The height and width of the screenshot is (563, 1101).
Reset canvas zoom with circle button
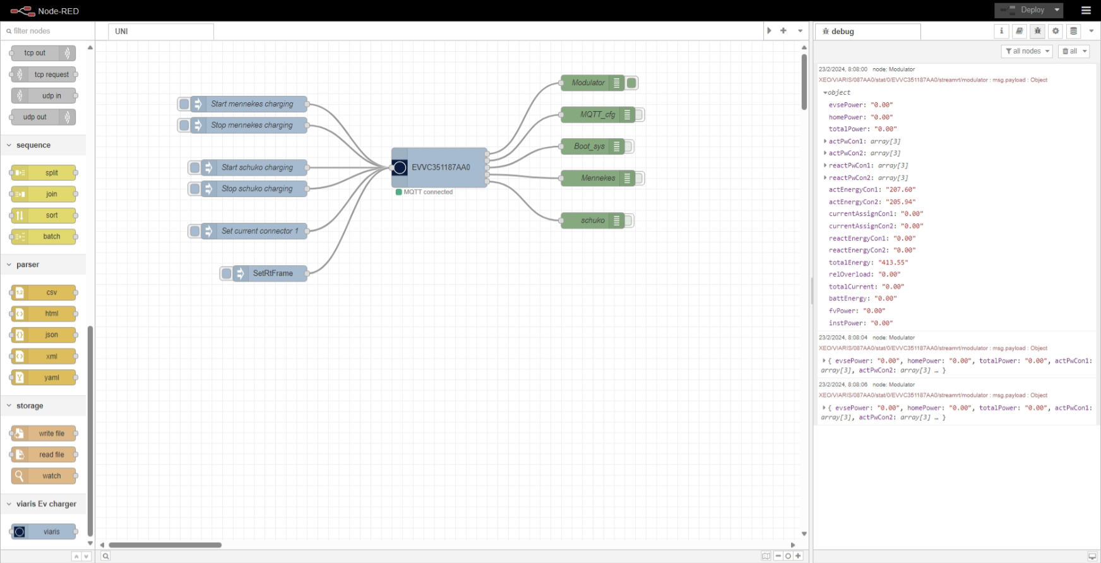pyautogui.click(x=788, y=556)
